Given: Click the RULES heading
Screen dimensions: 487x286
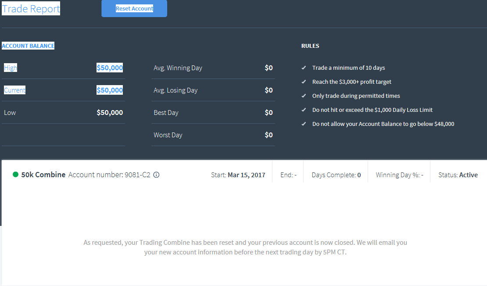Looking at the screenshot, I should 310,46.
